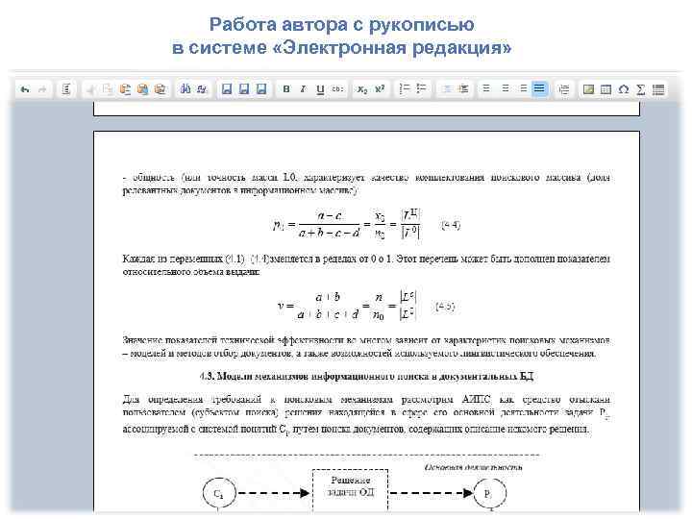Click the third floppy-disk save icon
Screen dimensions: 692x519
point(261,89)
